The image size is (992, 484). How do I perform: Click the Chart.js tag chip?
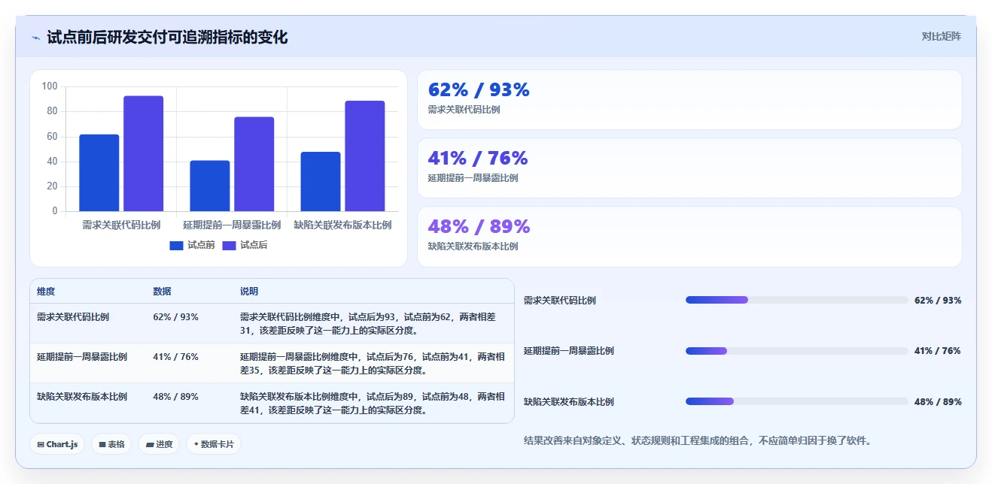57,444
